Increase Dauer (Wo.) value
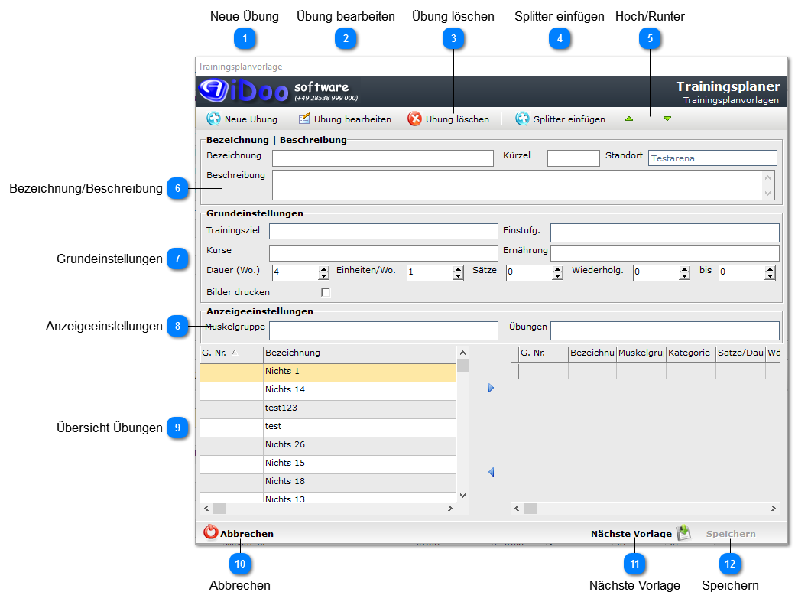795x605 pixels. 323,269
